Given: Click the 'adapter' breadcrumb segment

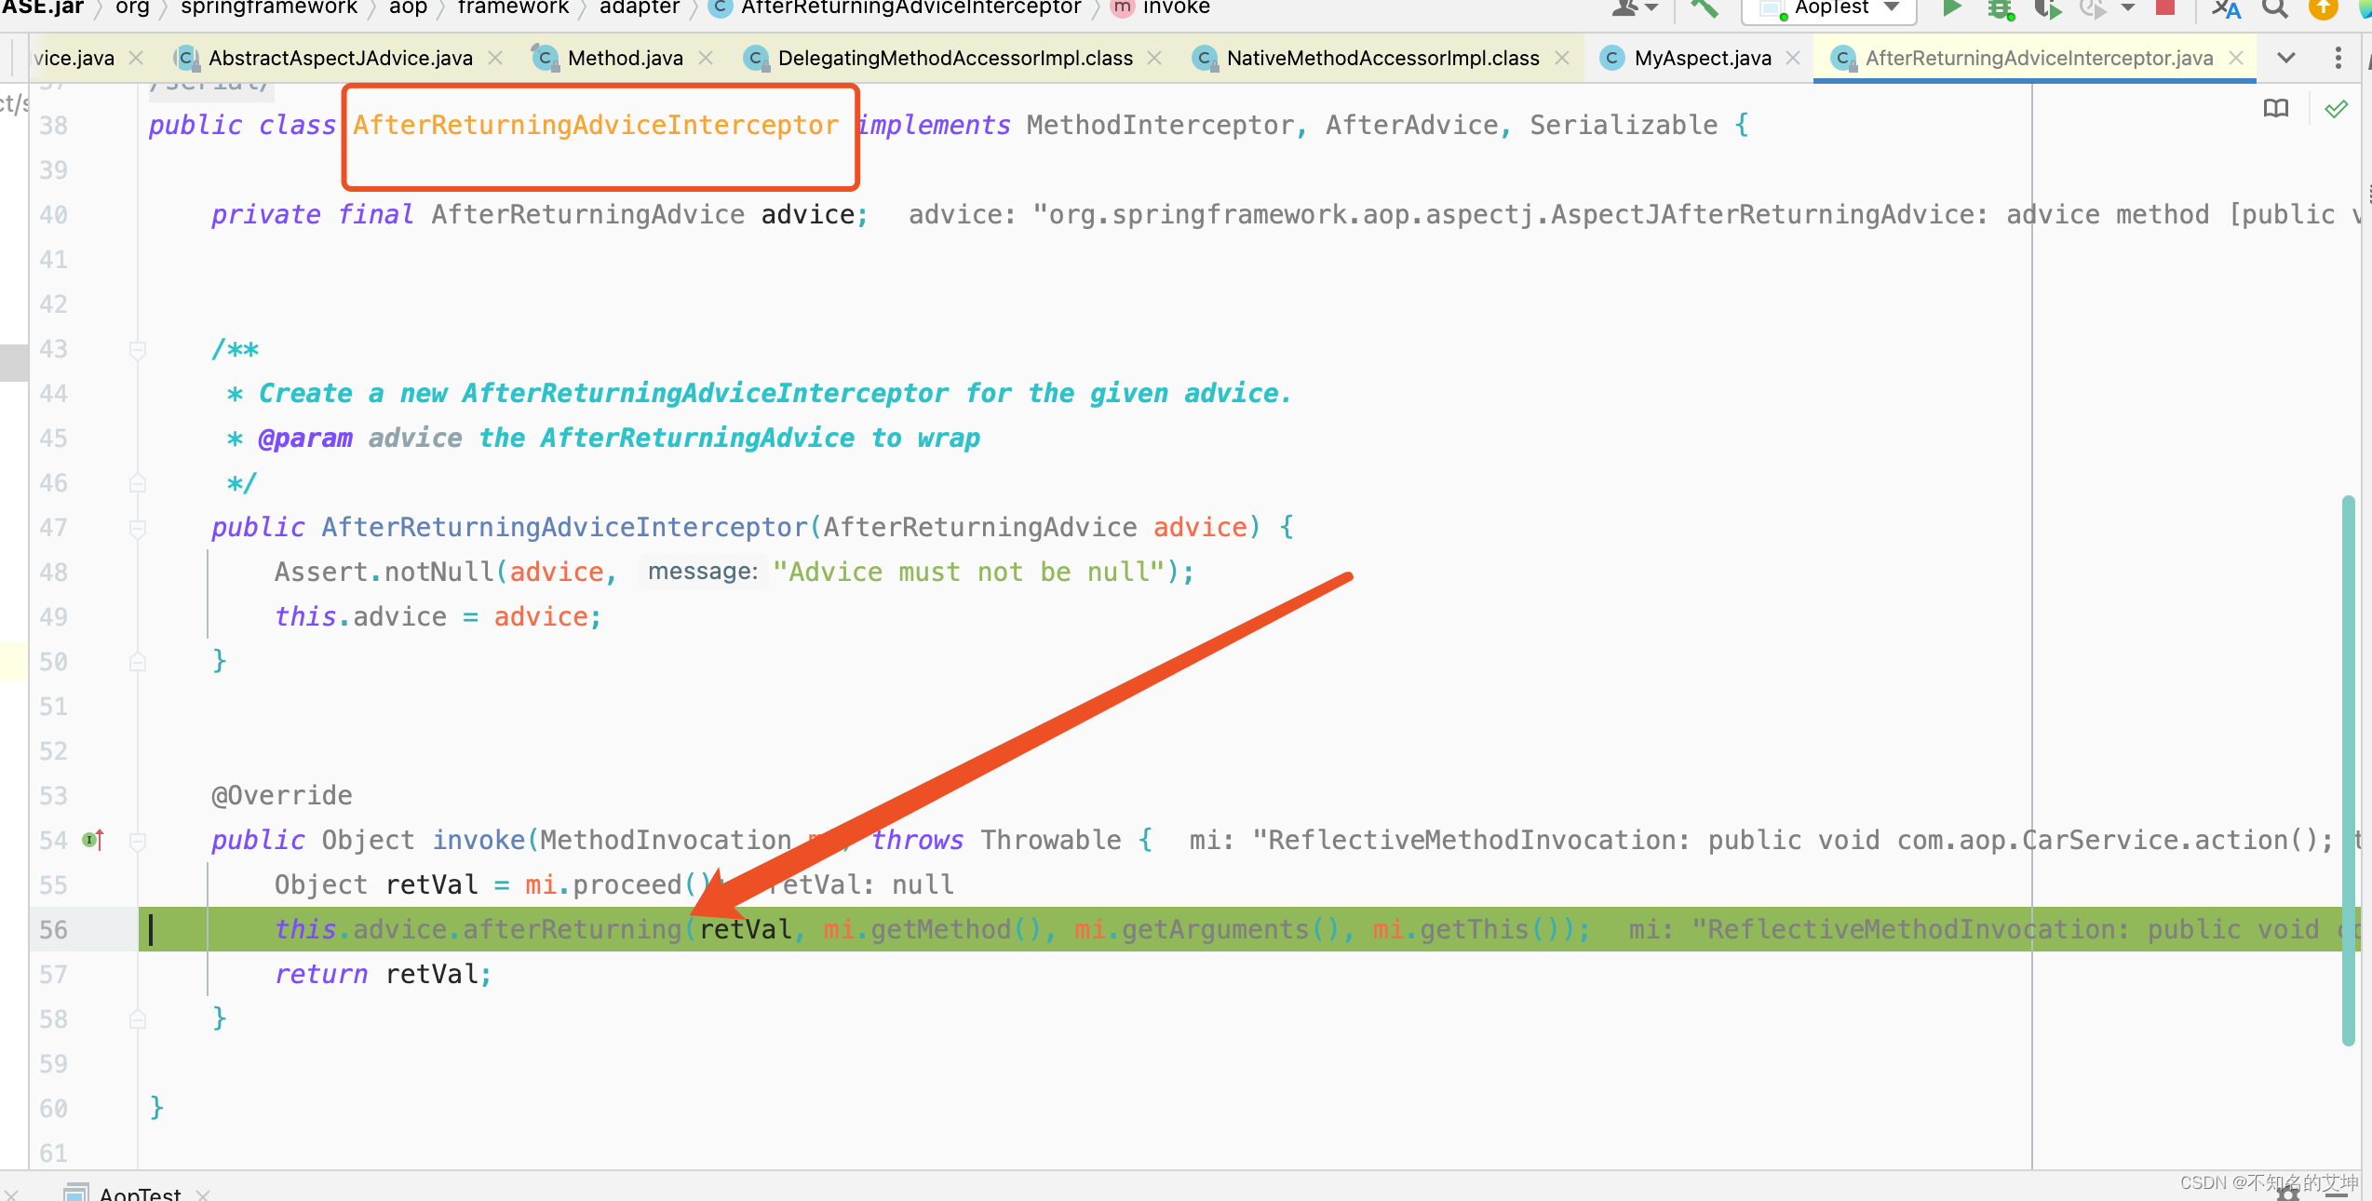Looking at the screenshot, I should (640, 7).
